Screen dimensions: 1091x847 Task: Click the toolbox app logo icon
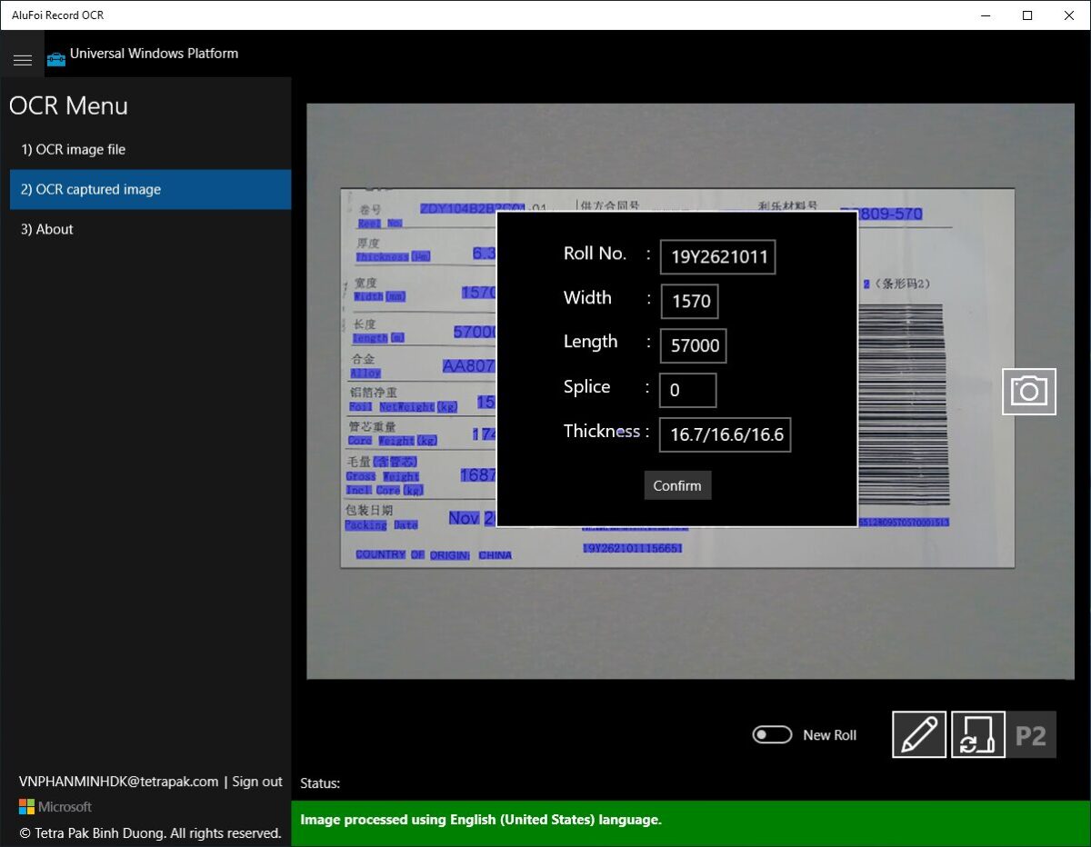tap(56, 59)
